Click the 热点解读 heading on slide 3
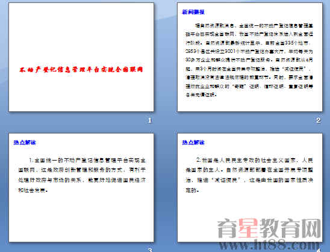 point(25,143)
